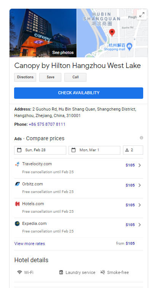Click the Call button

[x=75, y=77]
